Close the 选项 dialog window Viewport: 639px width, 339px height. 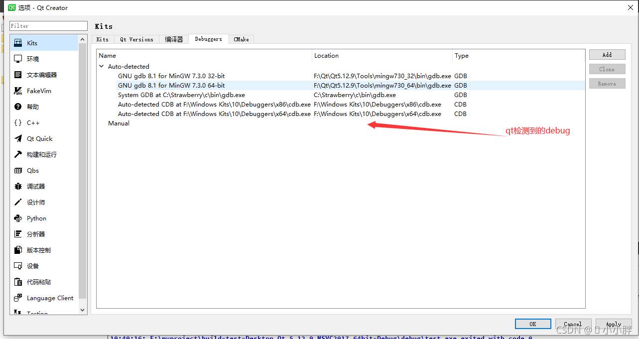click(x=630, y=7)
